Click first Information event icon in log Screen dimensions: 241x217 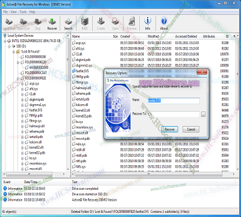5,189
